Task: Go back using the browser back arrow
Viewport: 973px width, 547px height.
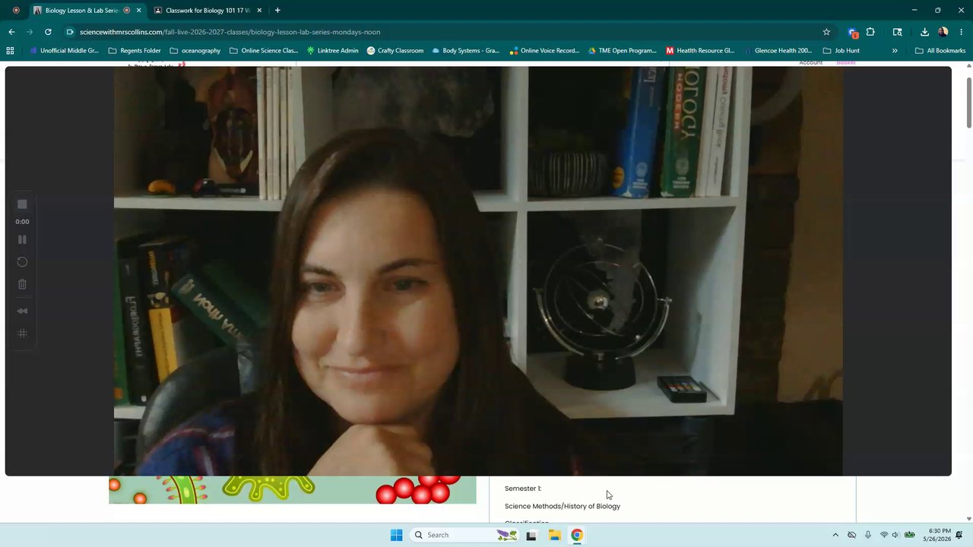Action: [11, 32]
